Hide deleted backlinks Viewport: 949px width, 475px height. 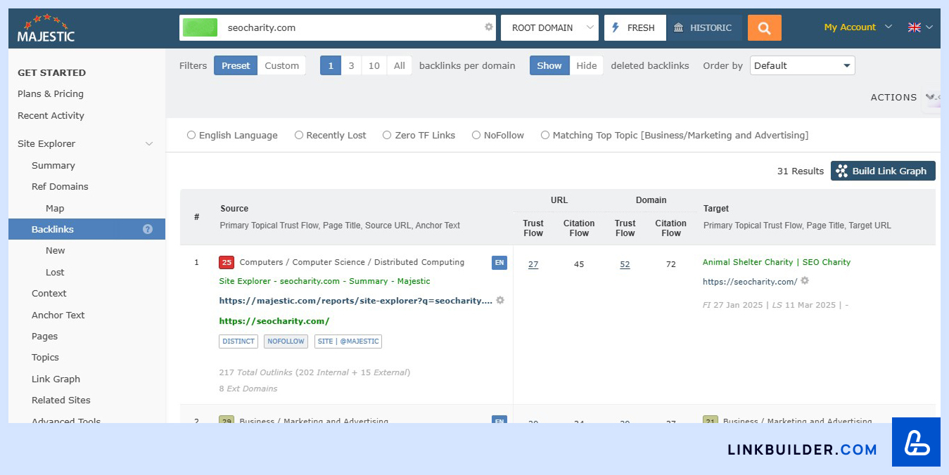(587, 65)
